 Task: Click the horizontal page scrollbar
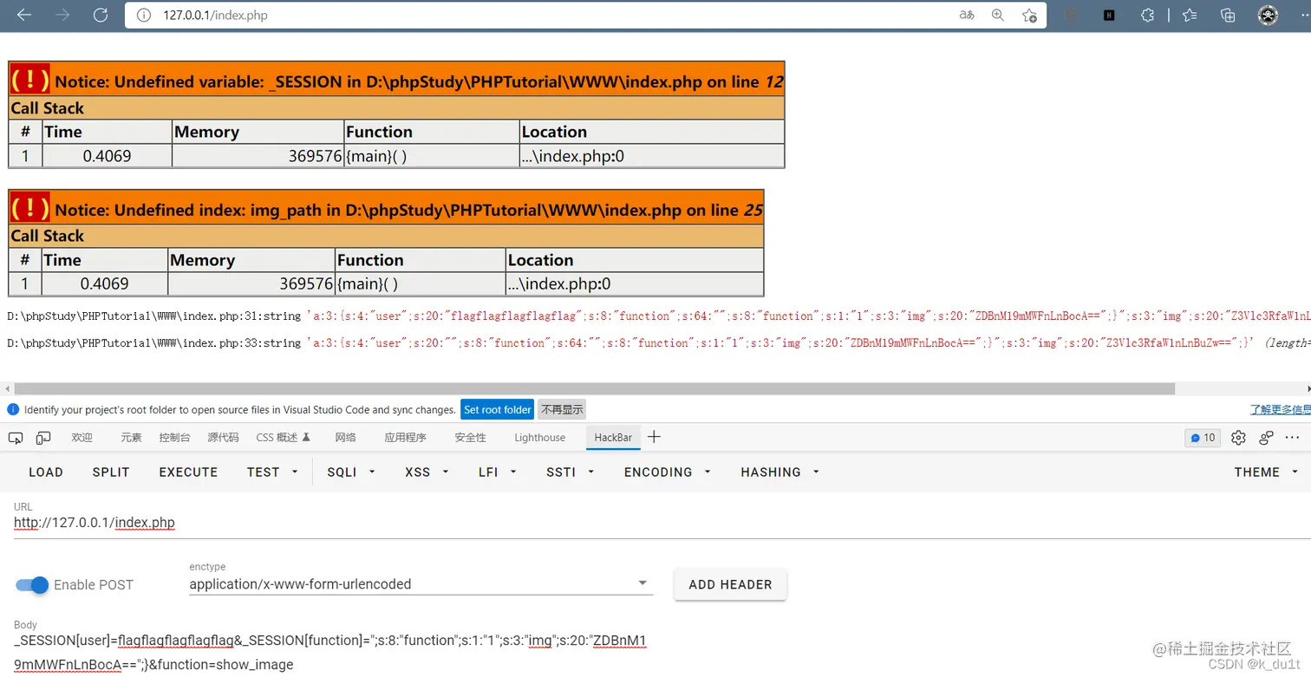click(x=595, y=389)
